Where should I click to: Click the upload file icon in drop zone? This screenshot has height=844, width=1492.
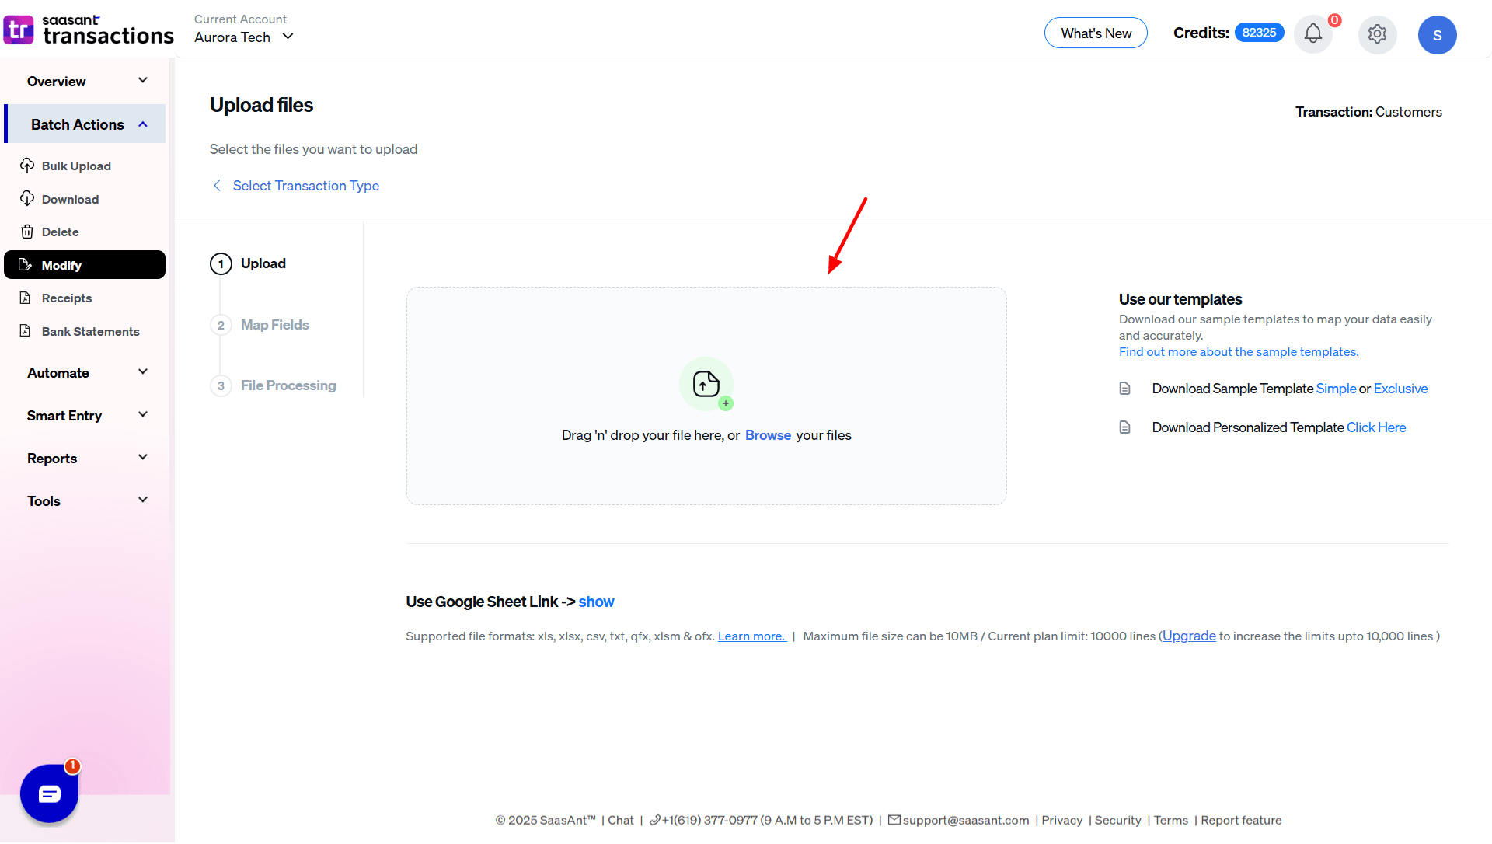click(706, 384)
